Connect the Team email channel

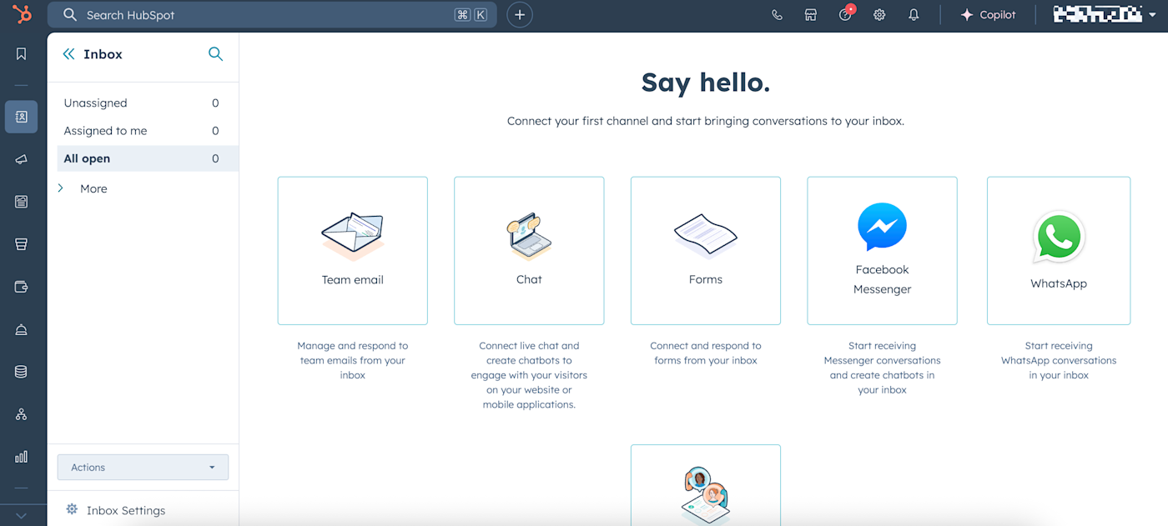click(353, 251)
